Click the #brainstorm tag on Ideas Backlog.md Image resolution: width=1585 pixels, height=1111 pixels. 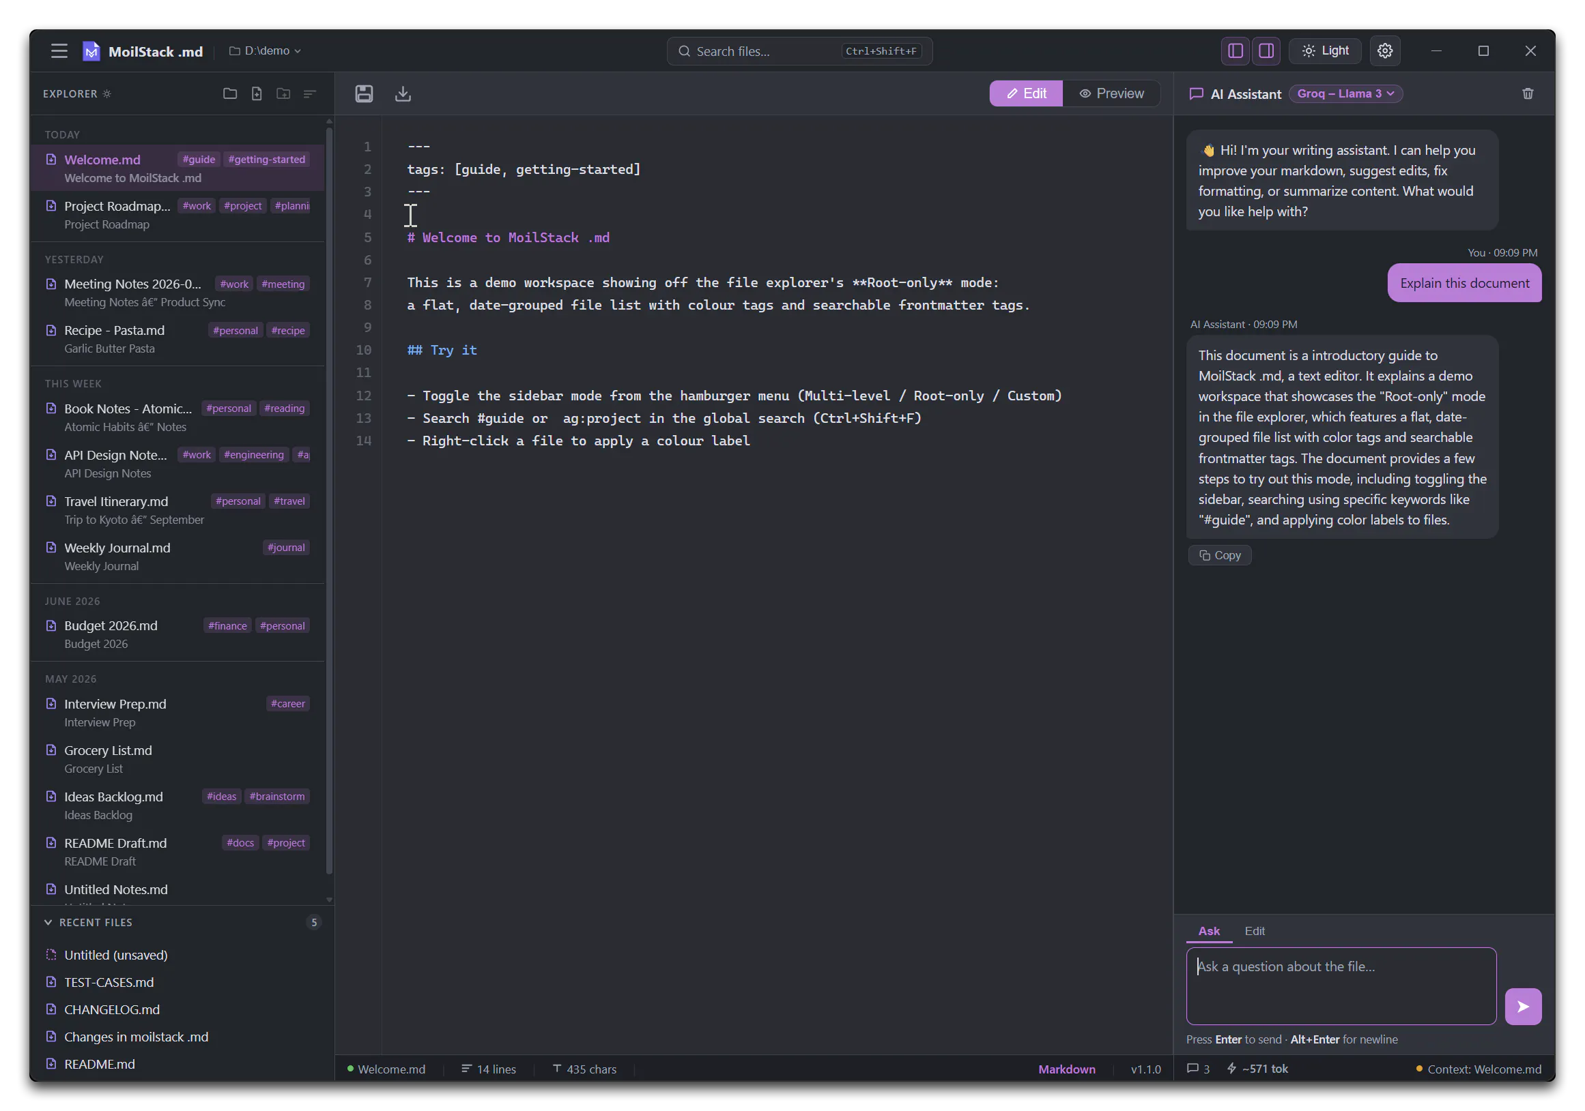click(277, 796)
